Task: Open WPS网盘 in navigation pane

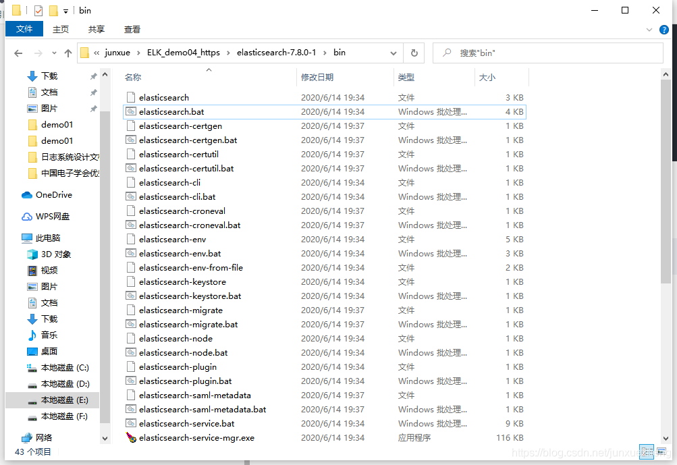Action: coord(52,217)
